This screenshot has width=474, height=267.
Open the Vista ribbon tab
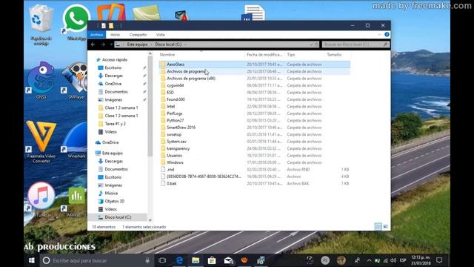[x=160, y=35]
